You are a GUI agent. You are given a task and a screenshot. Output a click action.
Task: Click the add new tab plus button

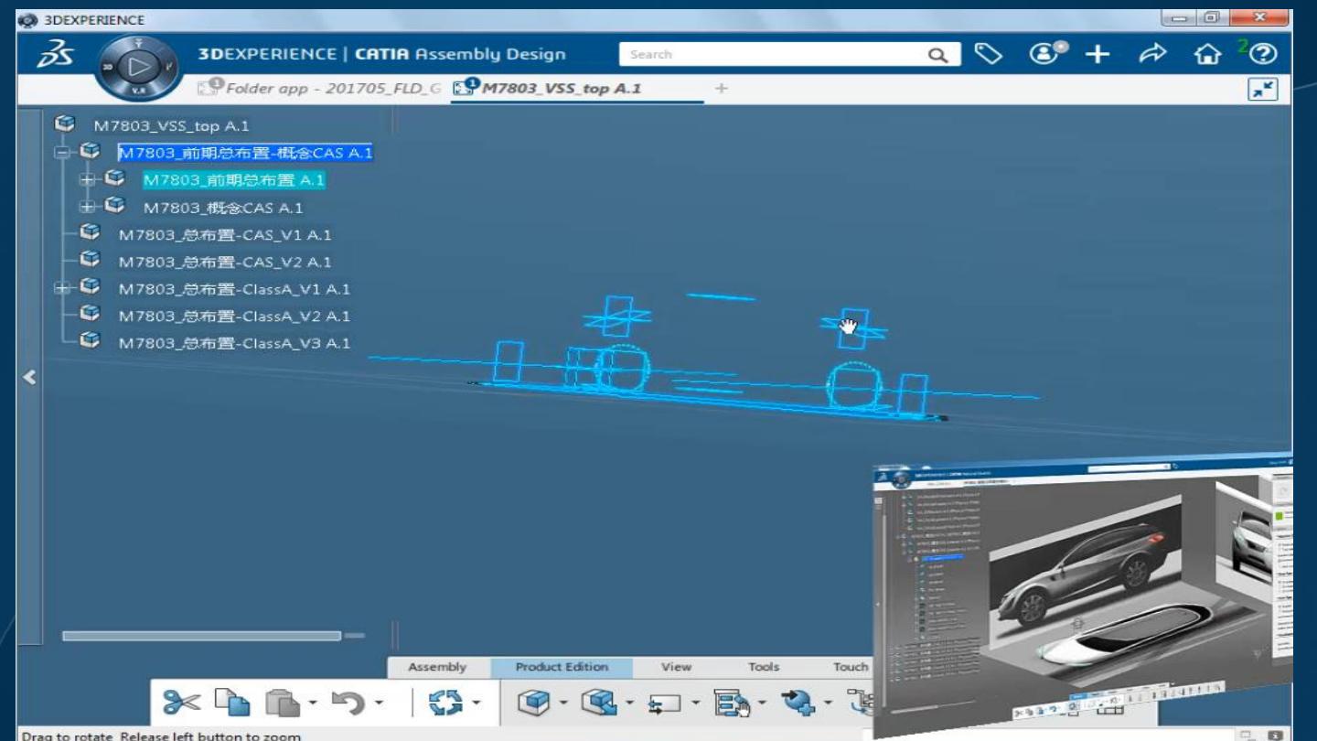click(721, 89)
